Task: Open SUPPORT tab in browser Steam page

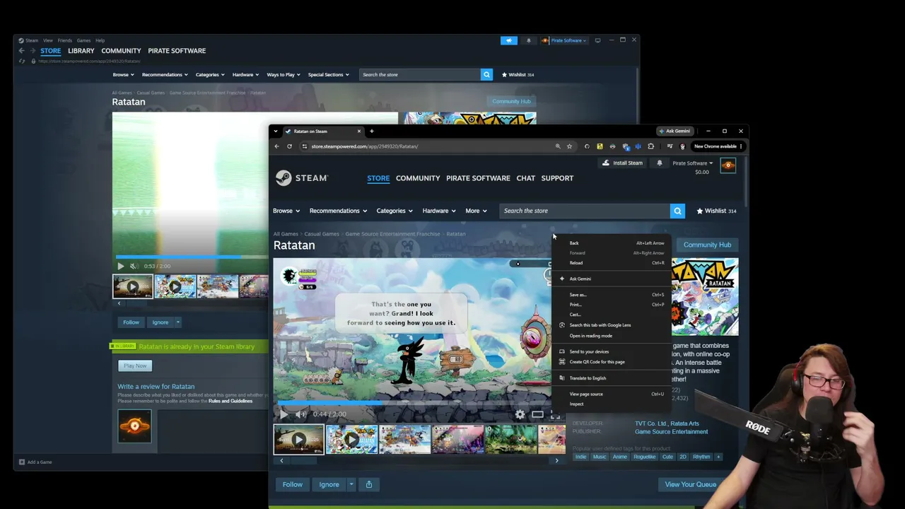Action: [557, 178]
